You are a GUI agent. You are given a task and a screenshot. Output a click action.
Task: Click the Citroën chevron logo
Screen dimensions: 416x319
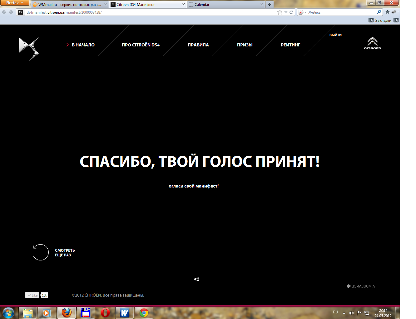pos(372,43)
